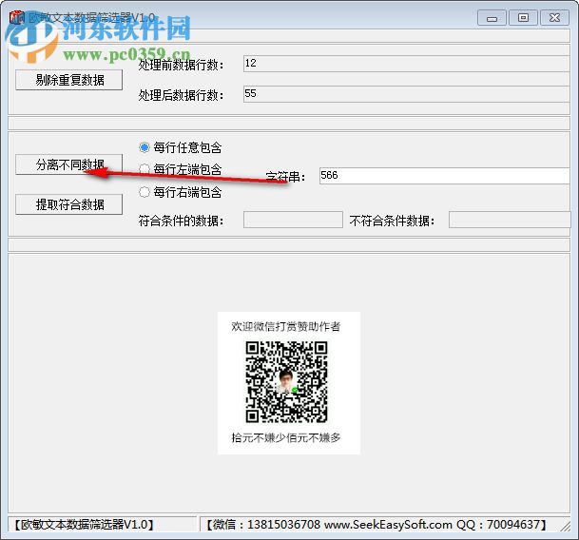Click the 处理前数据行数 field showing 12
This screenshot has width=579, height=540.
coord(407,64)
